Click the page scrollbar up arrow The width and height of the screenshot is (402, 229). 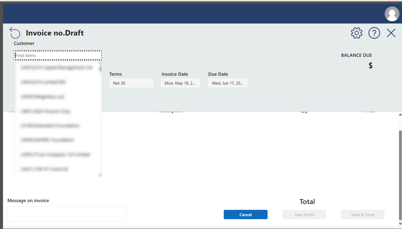tap(400, 114)
